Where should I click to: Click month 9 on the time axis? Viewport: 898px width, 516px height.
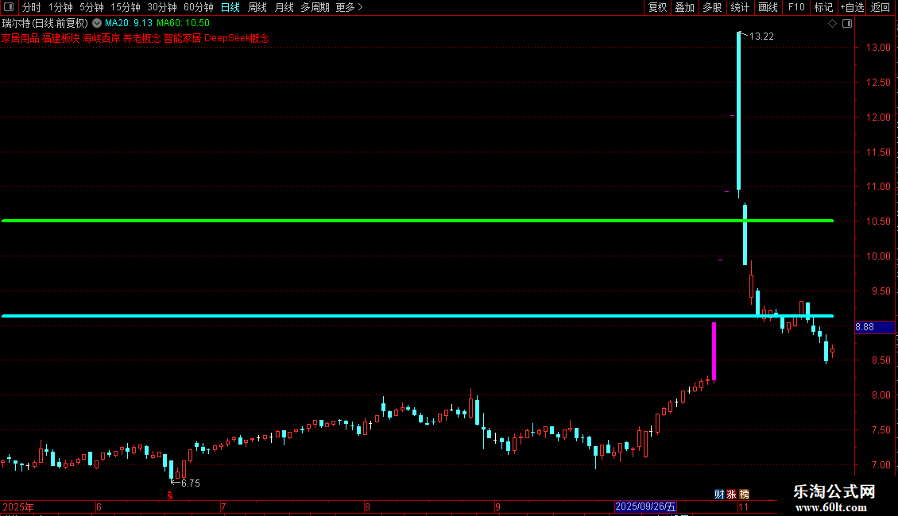[497, 506]
